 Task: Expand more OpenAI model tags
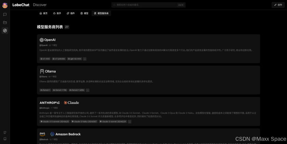(x=85, y=59)
